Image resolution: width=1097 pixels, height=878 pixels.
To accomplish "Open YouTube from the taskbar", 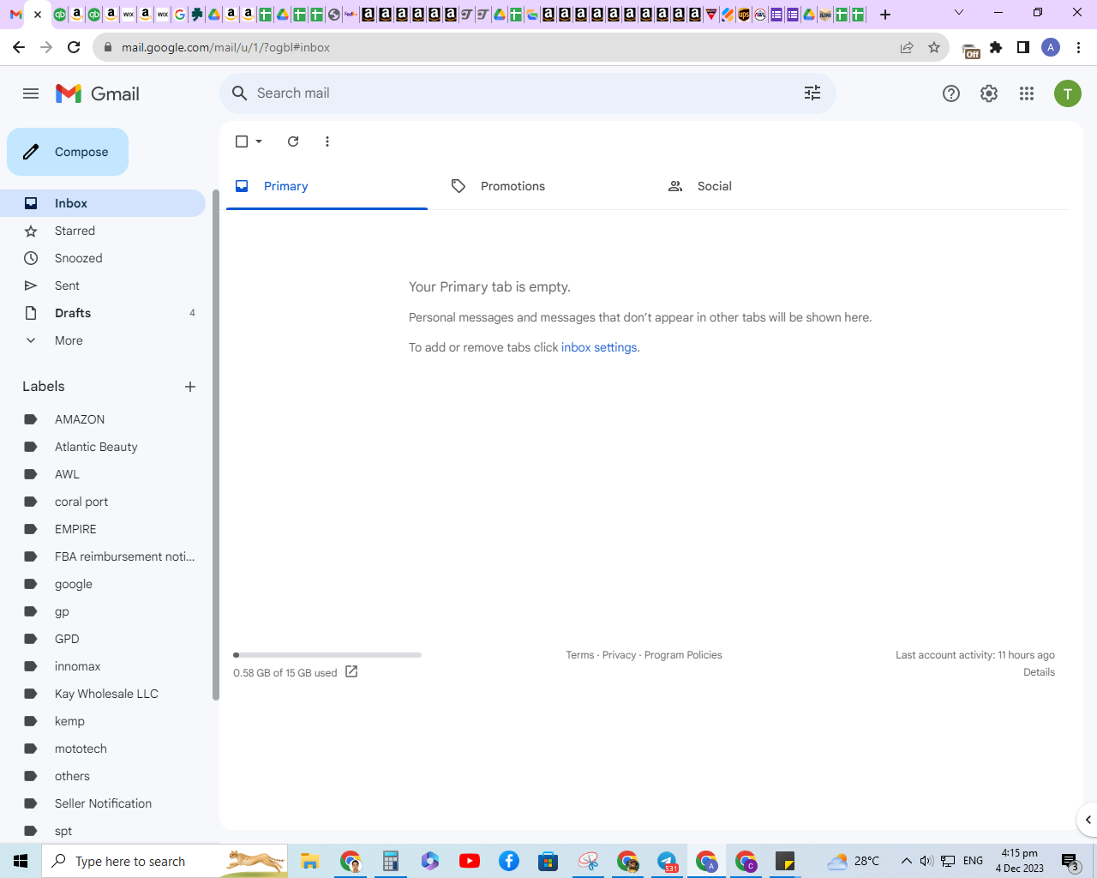I will pos(470,861).
